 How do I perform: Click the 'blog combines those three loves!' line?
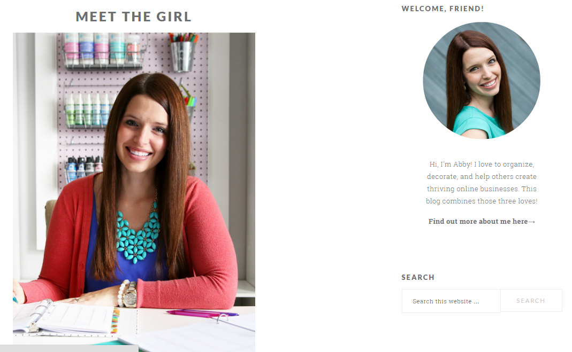point(482,201)
